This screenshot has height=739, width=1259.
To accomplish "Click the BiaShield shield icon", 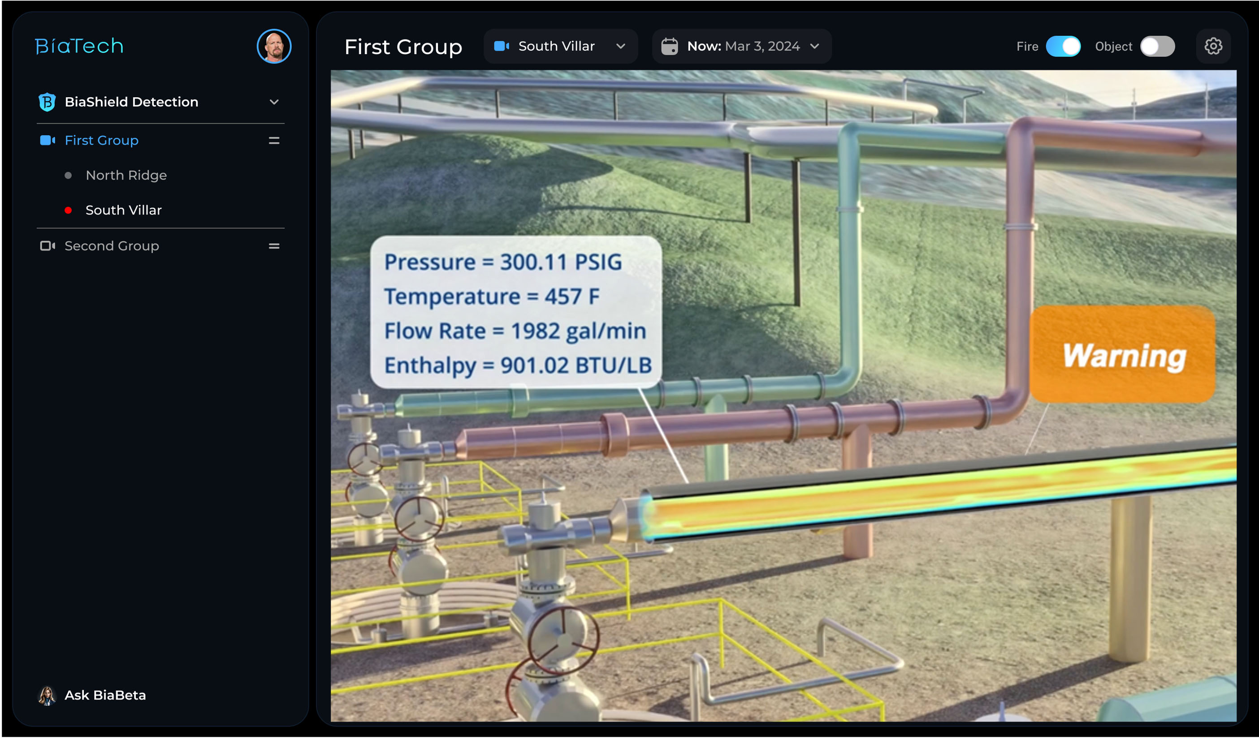I will [48, 102].
